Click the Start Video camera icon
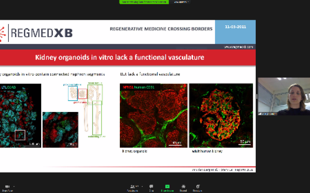 [7, 187]
